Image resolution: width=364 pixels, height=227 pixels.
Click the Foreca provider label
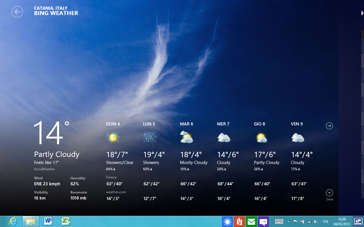click(x=111, y=177)
